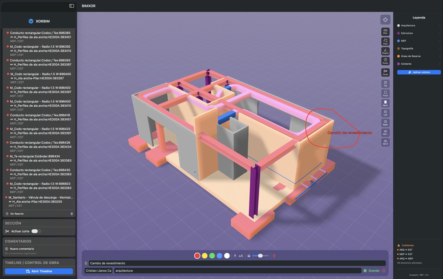Click the arquitectura discipline field
This screenshot has width=443, height=279.
(x=237, y=271)
